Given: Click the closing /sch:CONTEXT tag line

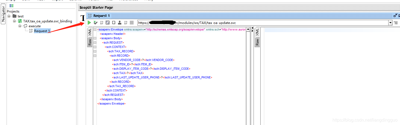Looking at the screenshot, I should click(116, 90).
